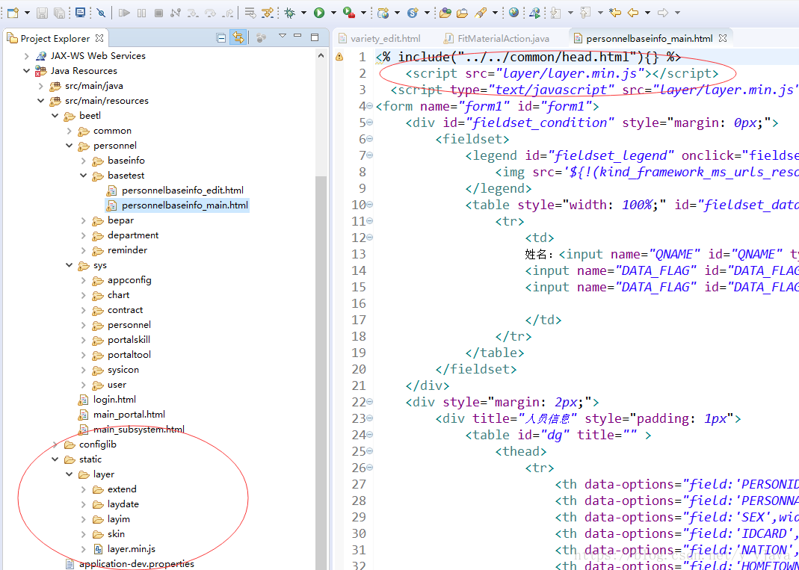Open the New Servlet dropdown arrow

click(427, 12)
